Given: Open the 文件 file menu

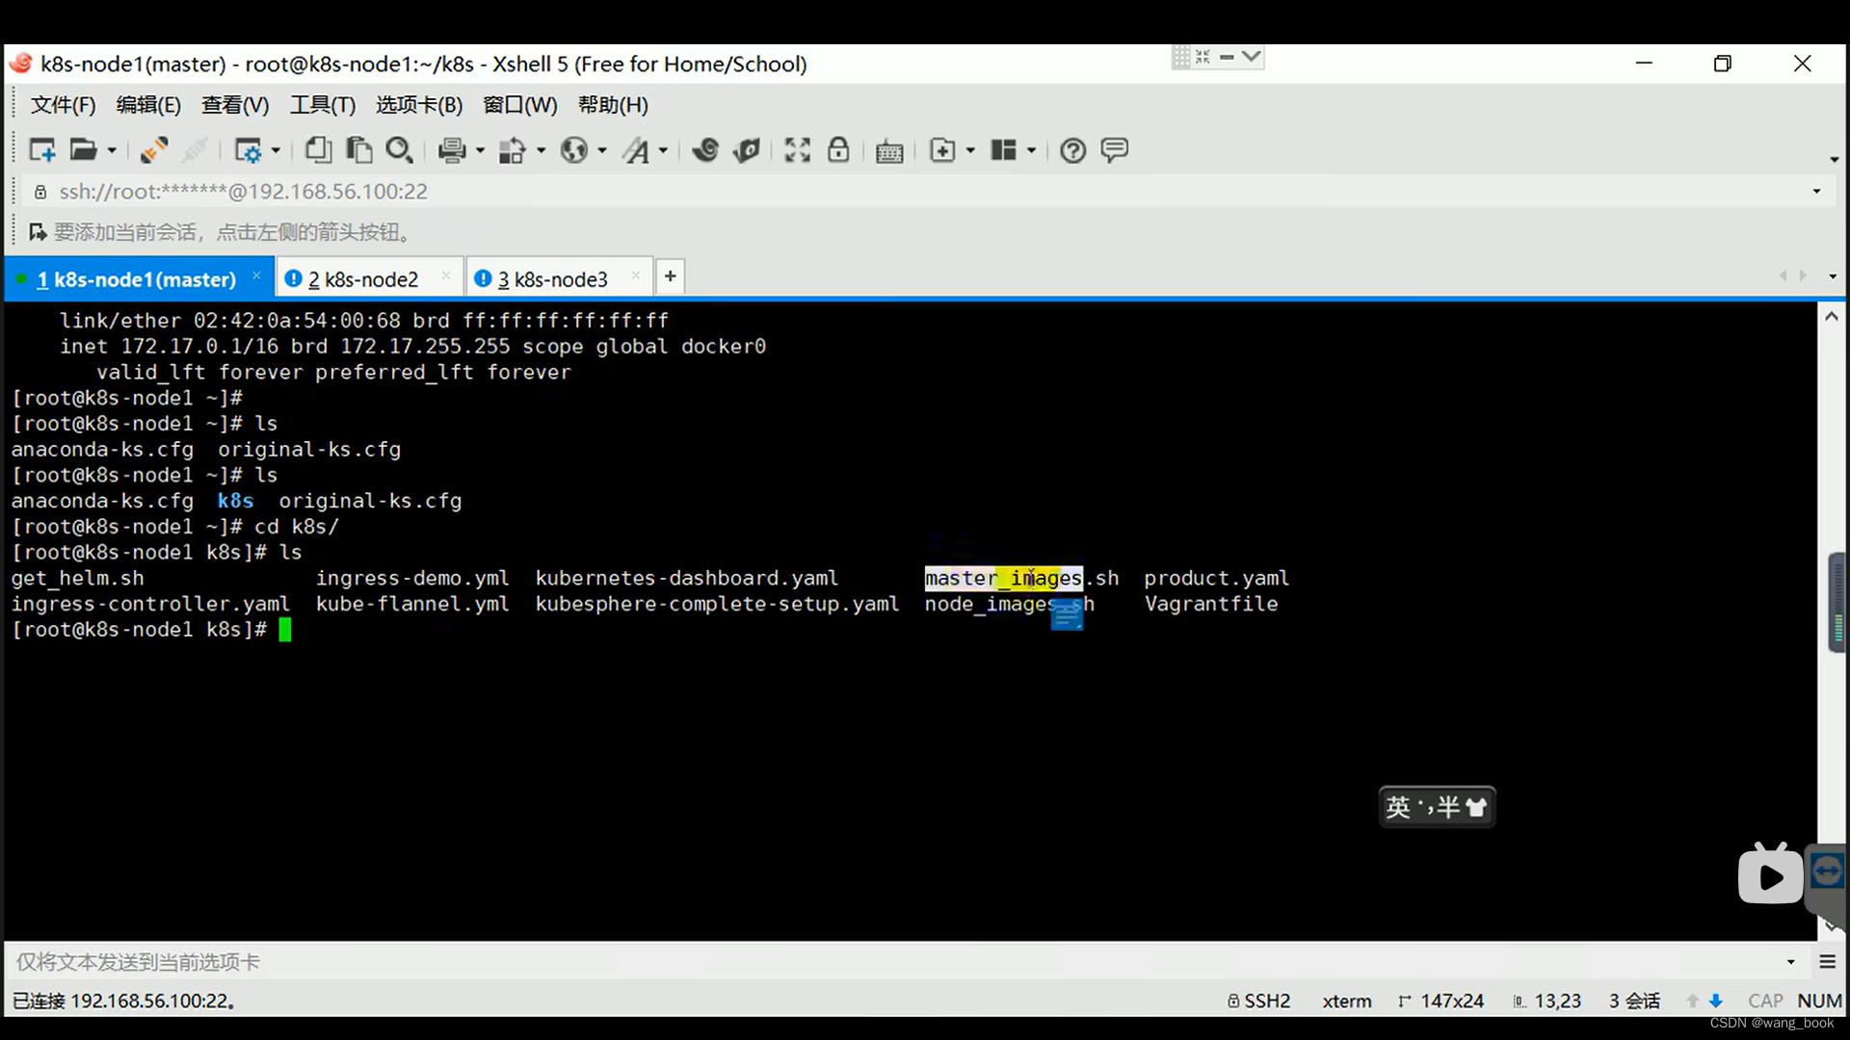Looking at the screenshot, I should [63, 104].
